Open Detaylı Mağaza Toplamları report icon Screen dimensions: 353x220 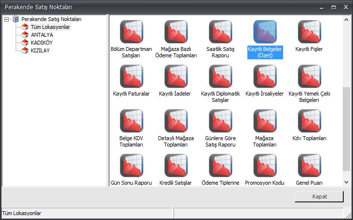click(176, 121)
